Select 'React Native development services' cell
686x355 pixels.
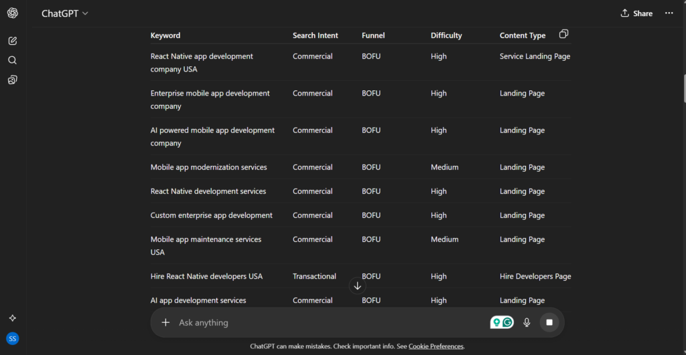tap(208, 191)
